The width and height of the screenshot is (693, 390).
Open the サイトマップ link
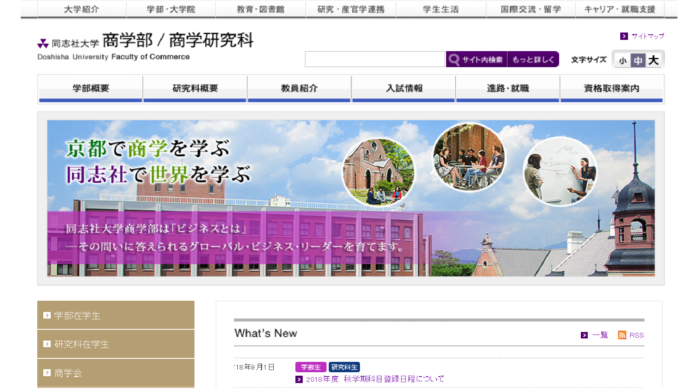(648, 36)
